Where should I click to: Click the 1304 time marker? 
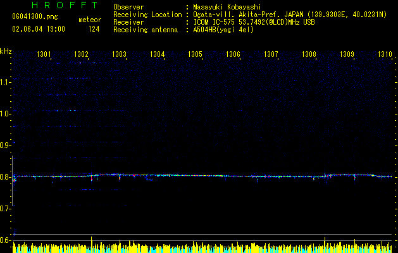[x=157, y=54]
